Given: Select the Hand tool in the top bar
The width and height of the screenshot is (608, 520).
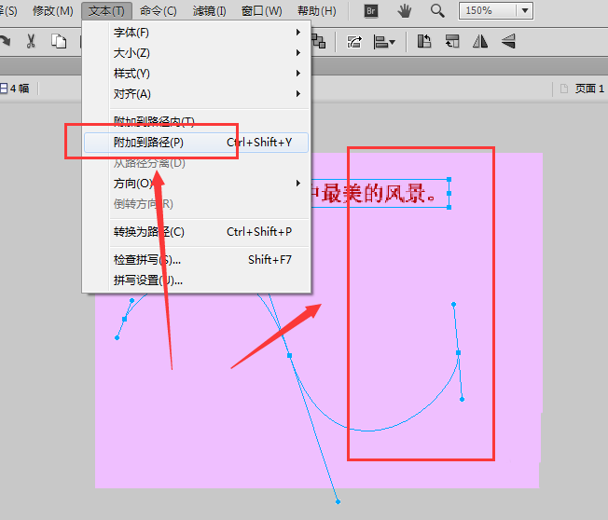Looking at the screenshot, I should [404, 11].
